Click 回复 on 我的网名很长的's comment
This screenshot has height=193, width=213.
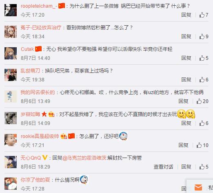click(x=183, y=101)
